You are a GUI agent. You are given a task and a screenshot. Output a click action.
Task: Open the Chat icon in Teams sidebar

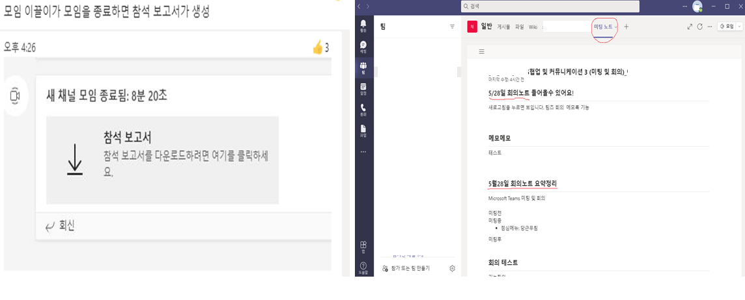(363, 46)
